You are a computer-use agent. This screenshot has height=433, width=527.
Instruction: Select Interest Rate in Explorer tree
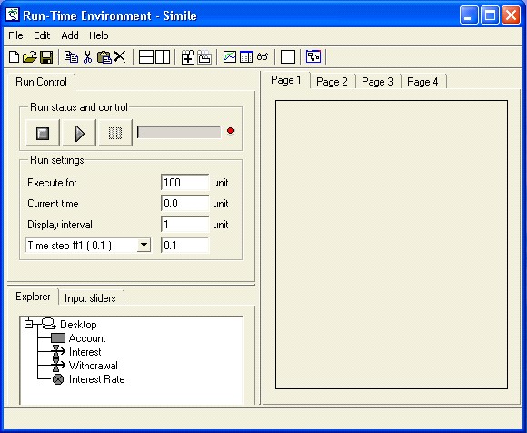pos(97,379)
